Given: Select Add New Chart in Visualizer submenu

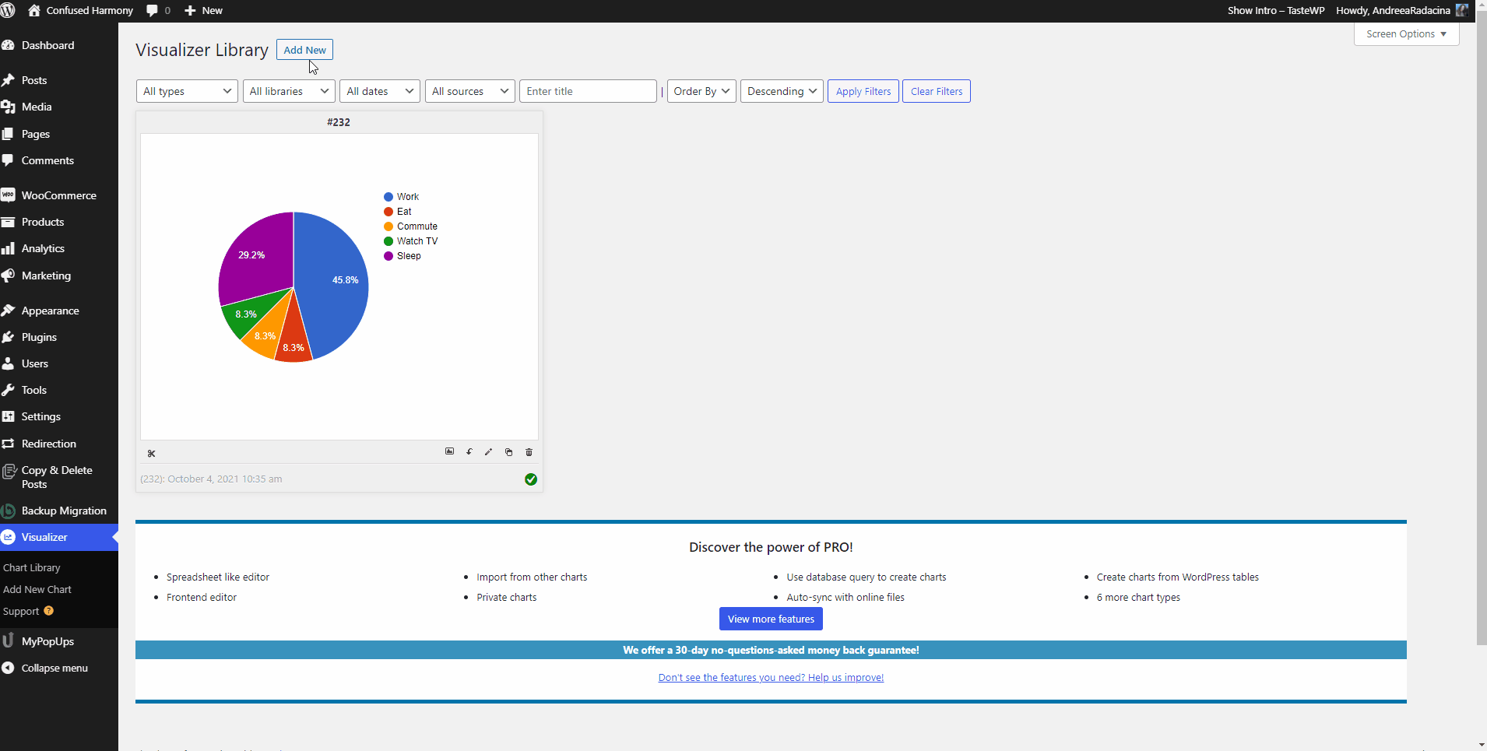Looking at the screenshot, I should click(37, 589).
